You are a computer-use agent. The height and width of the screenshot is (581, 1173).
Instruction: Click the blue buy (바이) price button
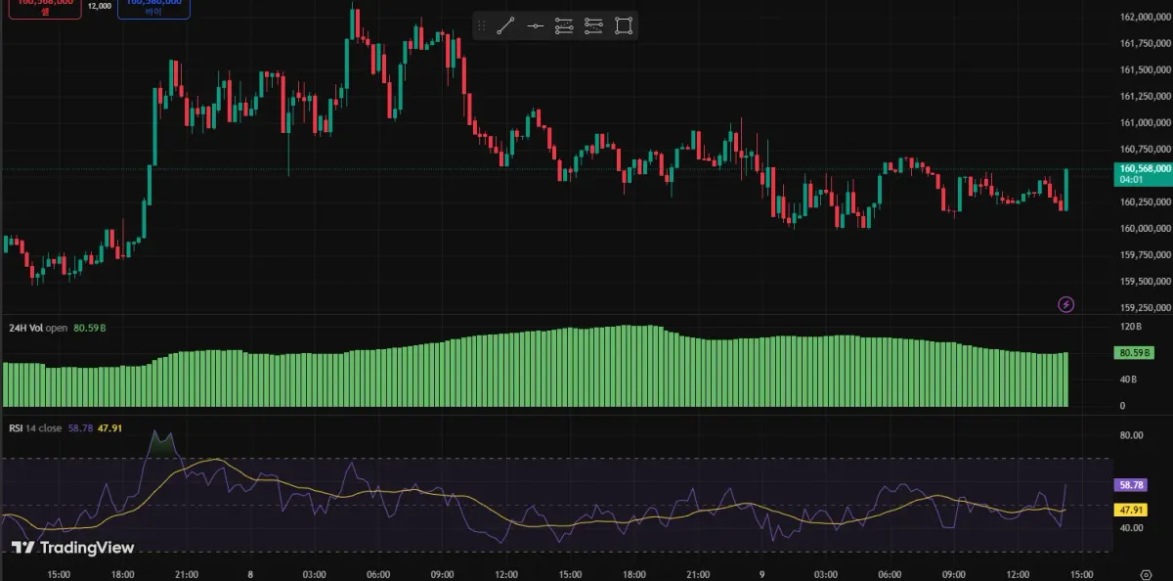(x=153, y=8)
